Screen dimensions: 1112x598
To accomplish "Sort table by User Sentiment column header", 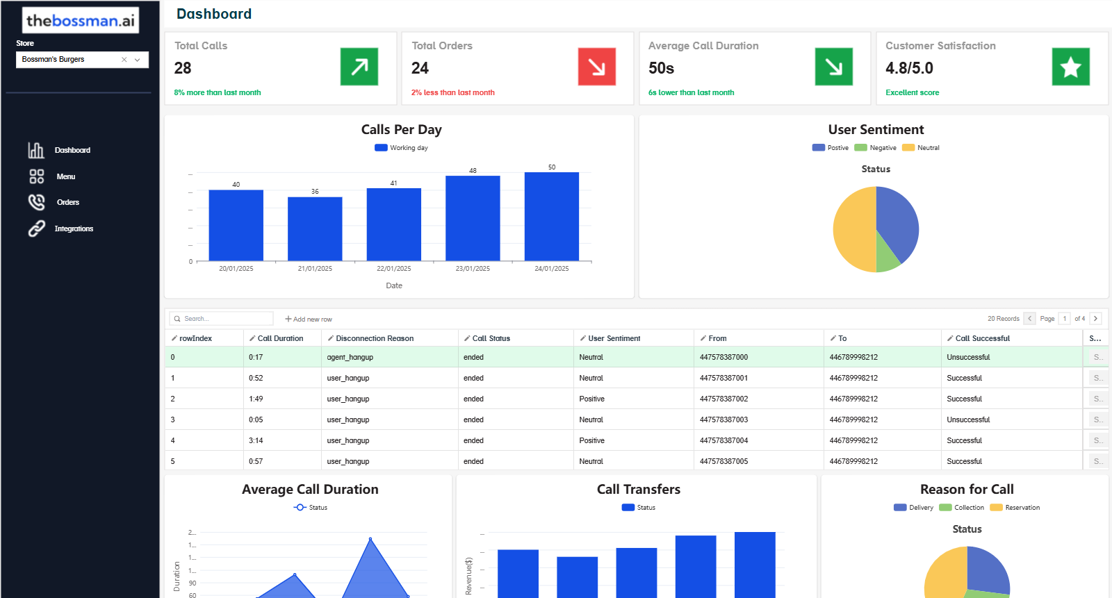I will point(614,338).
